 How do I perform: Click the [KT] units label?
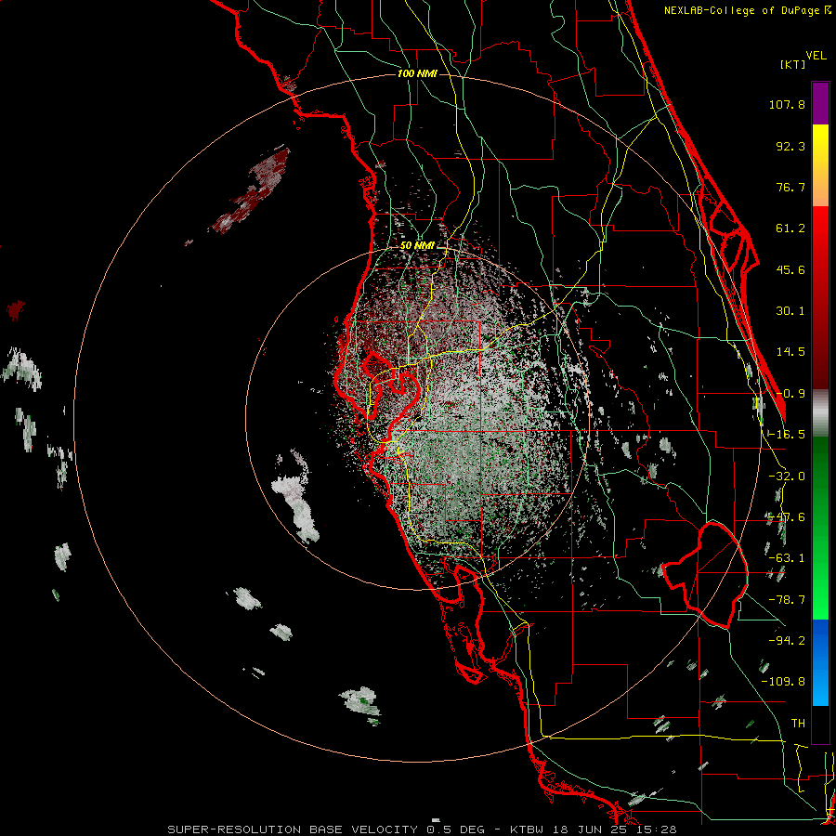click(x=793, y=64)
